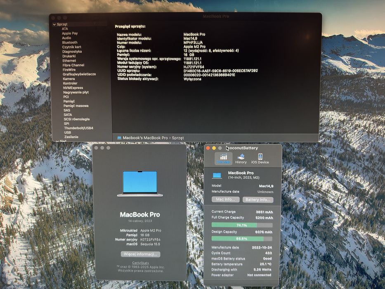Screen dimensions: 385x289
Task: Select Apple Pay in sidebar
Action: [70, 33]
